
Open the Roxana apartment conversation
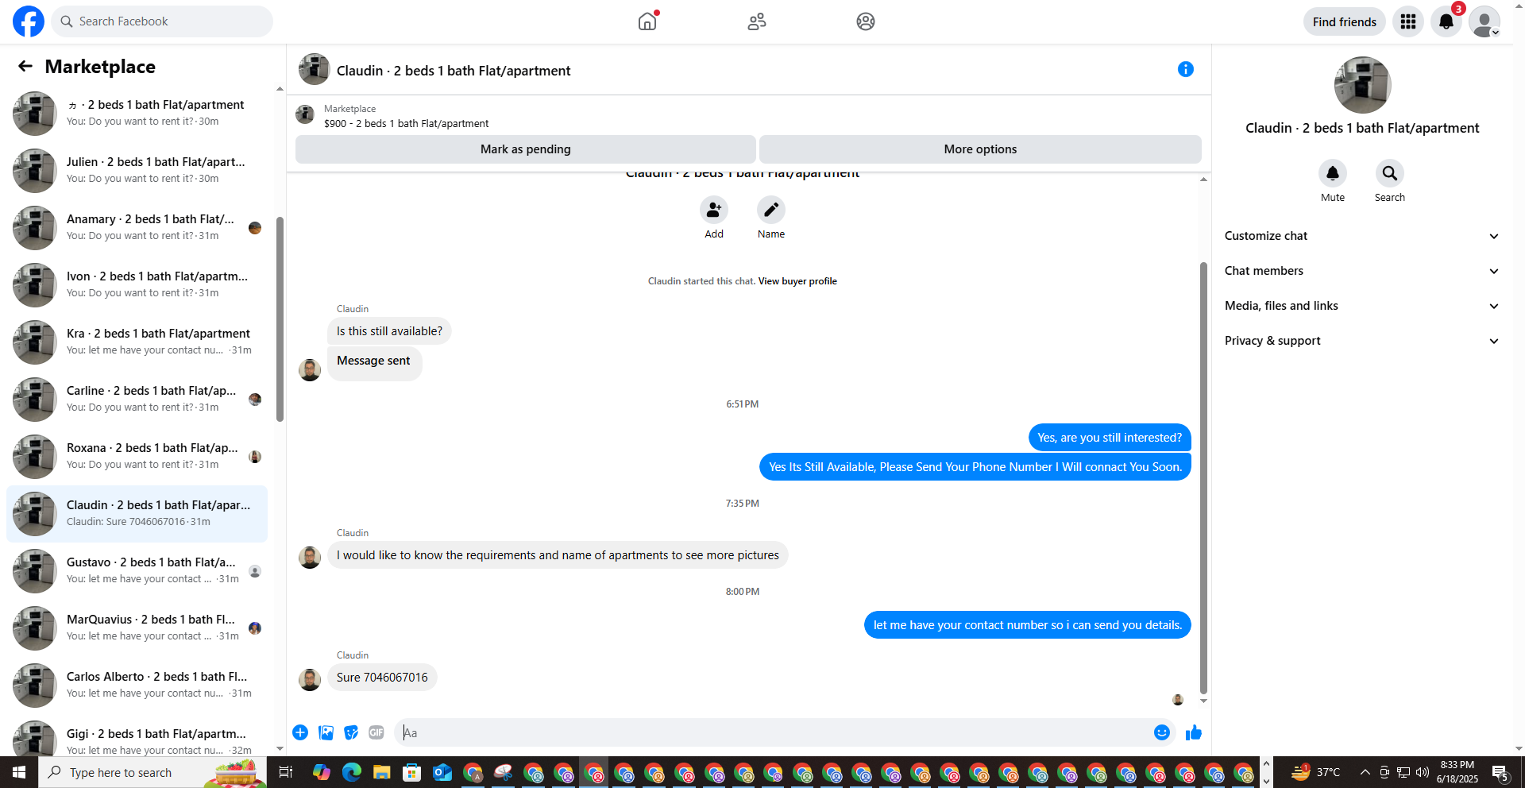pos(137,457)
